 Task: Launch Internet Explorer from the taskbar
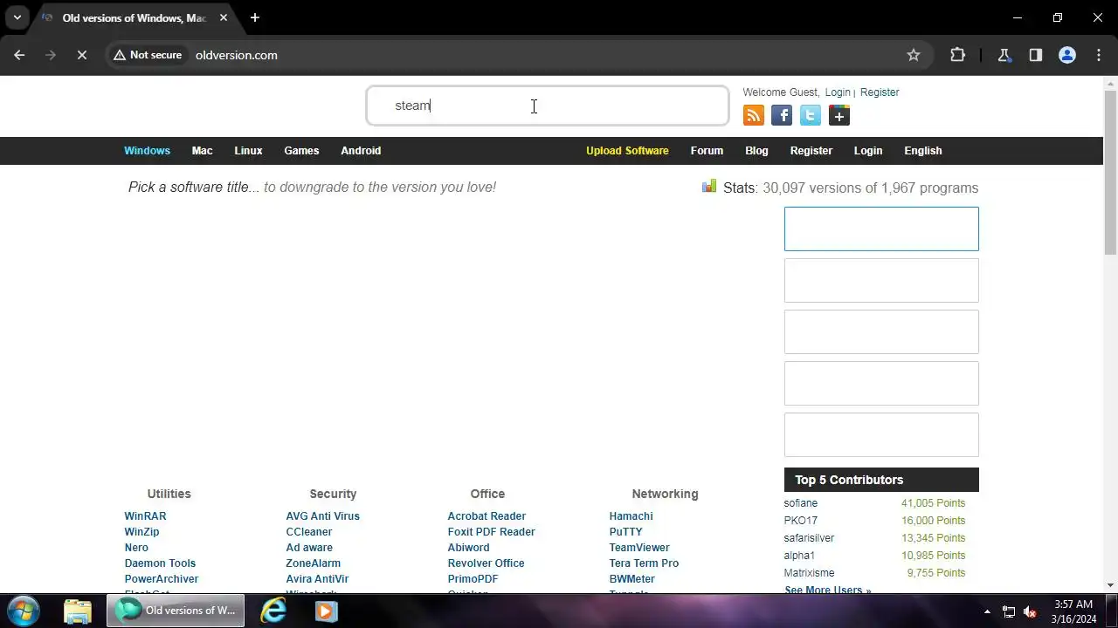pyautogui.click(x=273, y=611)
